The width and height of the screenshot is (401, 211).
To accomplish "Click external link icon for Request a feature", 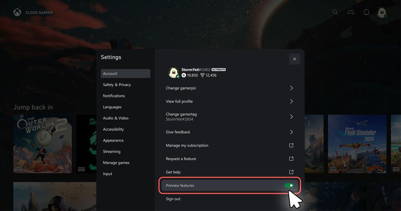I will click(x=291, y=159).
